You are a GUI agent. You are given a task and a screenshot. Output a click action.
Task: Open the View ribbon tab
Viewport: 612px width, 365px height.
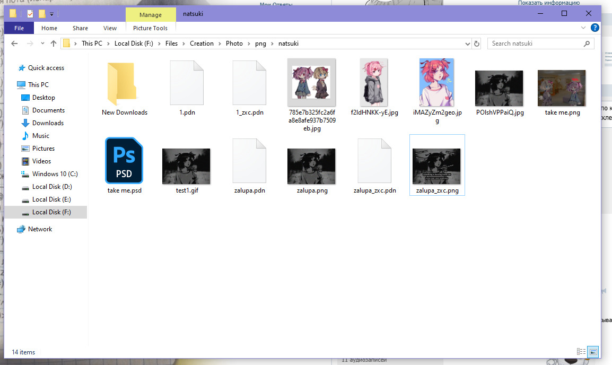pyautogui.click(x=110, y=28)
